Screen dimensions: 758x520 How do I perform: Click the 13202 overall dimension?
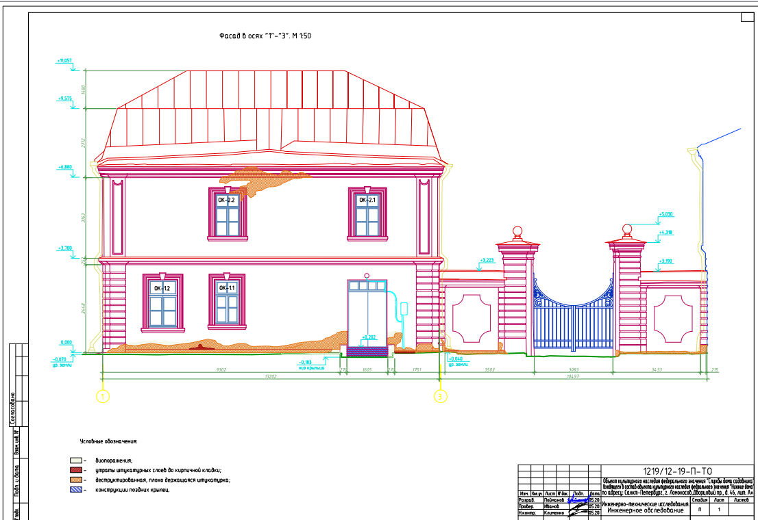(x=271, y=376)
